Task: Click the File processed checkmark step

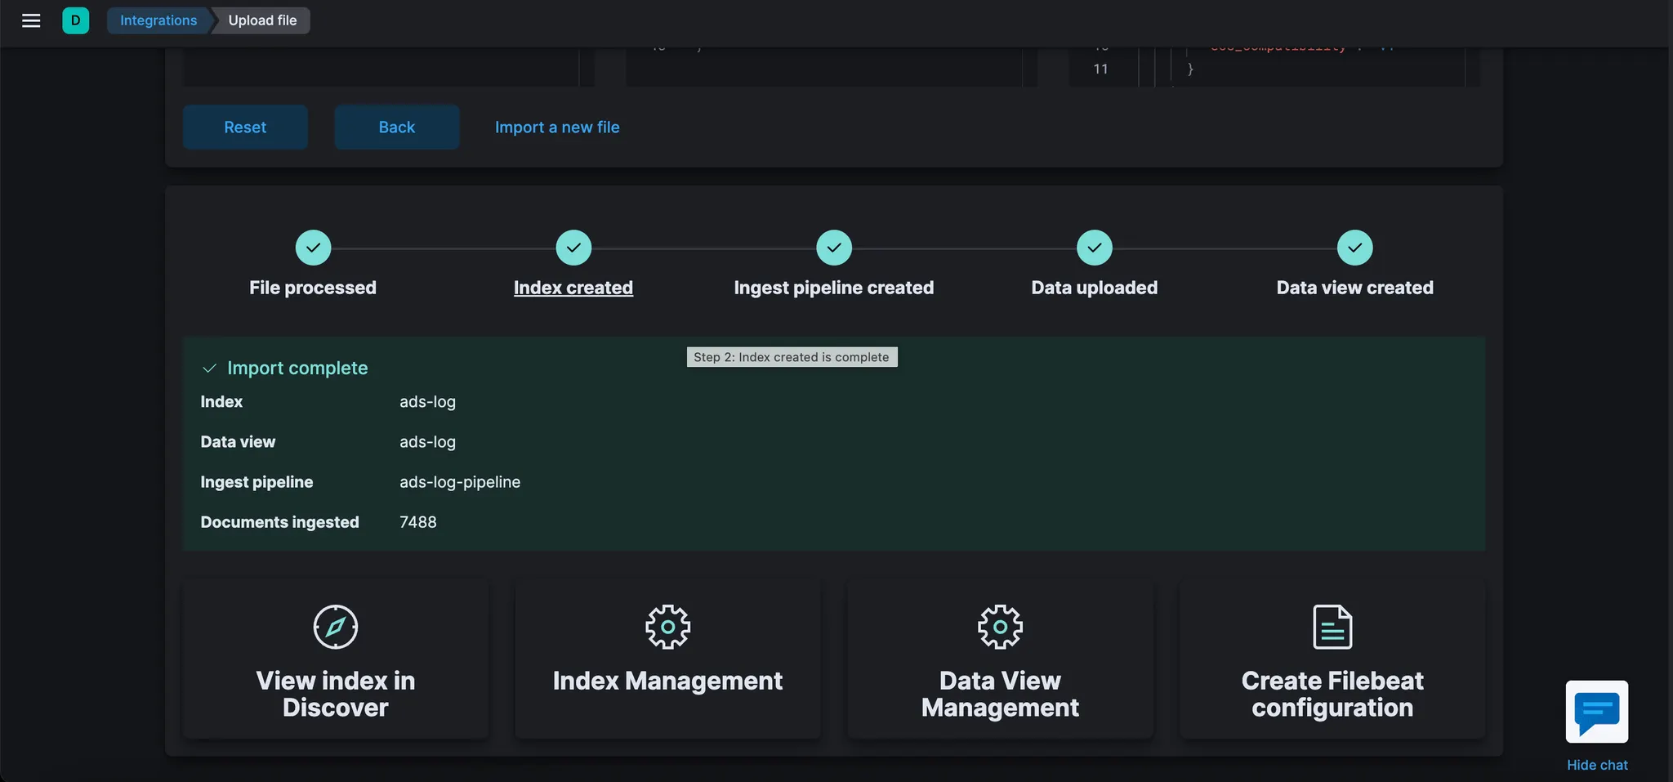Action: [x=313, y=248]
